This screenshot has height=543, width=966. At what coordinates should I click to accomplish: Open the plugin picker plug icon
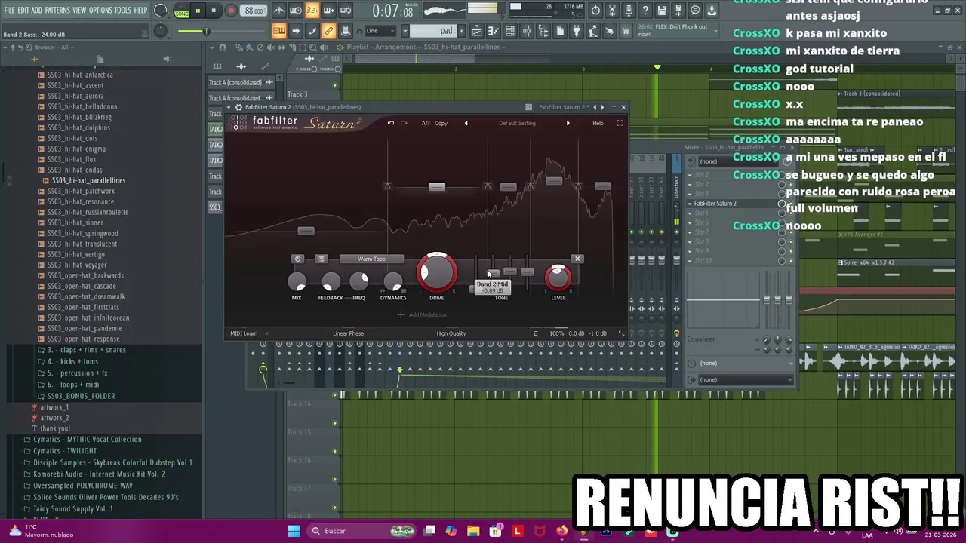point(577,31)
